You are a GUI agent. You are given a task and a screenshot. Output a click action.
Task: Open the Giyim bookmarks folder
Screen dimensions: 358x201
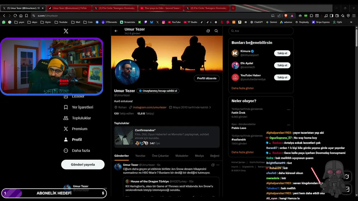coord(46,22)
